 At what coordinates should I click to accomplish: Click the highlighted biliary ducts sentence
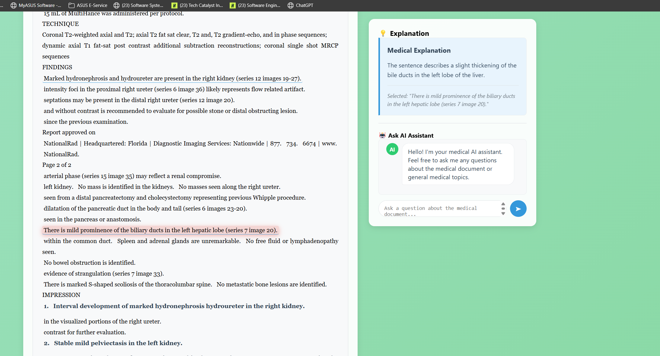(x=160, y=230)
